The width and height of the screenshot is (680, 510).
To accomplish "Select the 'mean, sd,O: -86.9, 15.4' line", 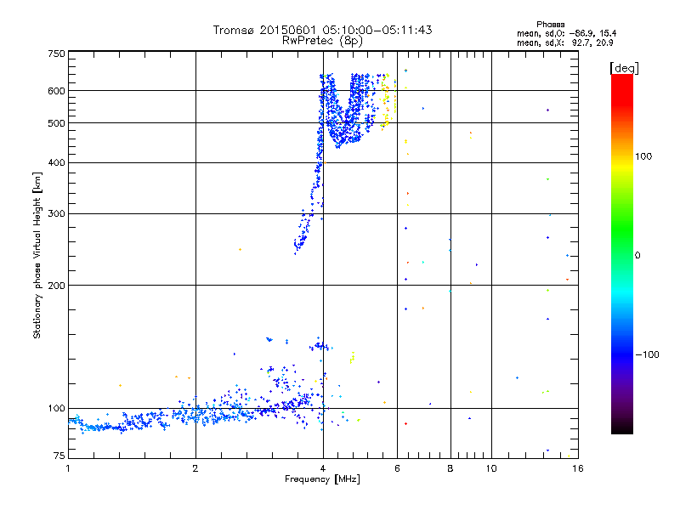I will point(566,33).
